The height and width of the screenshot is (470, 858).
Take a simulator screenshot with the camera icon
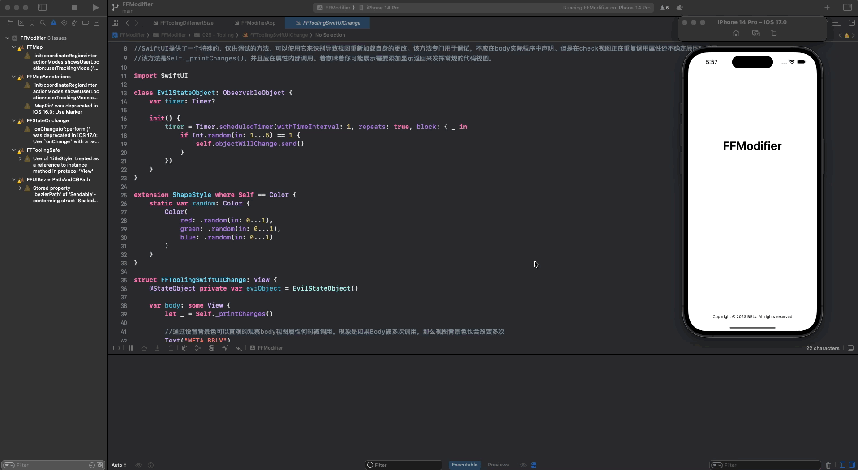(756, 34)
